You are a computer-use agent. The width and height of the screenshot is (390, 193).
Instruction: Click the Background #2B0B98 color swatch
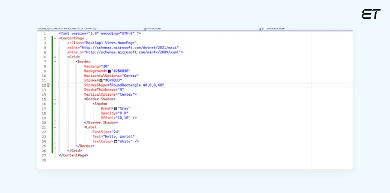click(x=110, y=71)
